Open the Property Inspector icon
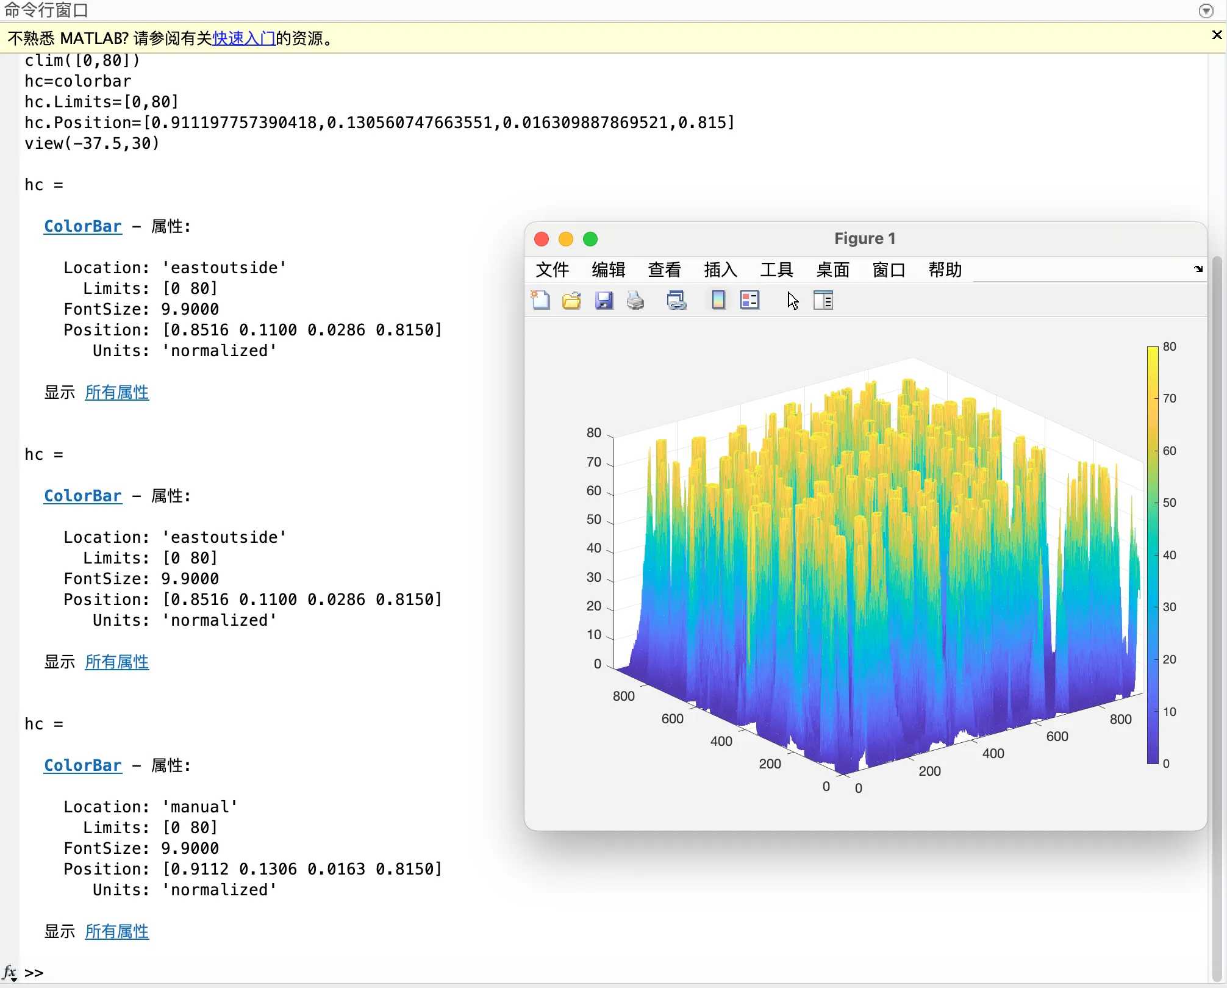1227x988 pixels. [x=823, y=300]
